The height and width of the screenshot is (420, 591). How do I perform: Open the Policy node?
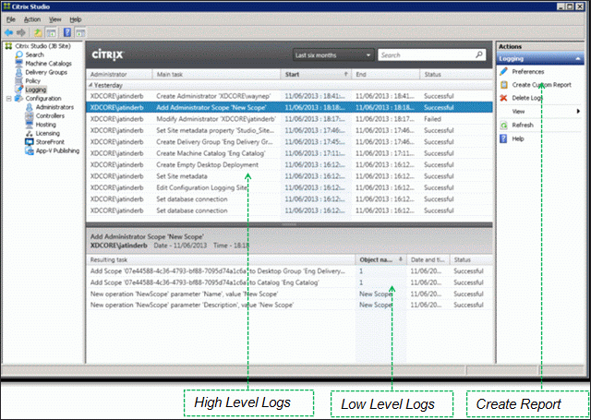pos(33,80)
